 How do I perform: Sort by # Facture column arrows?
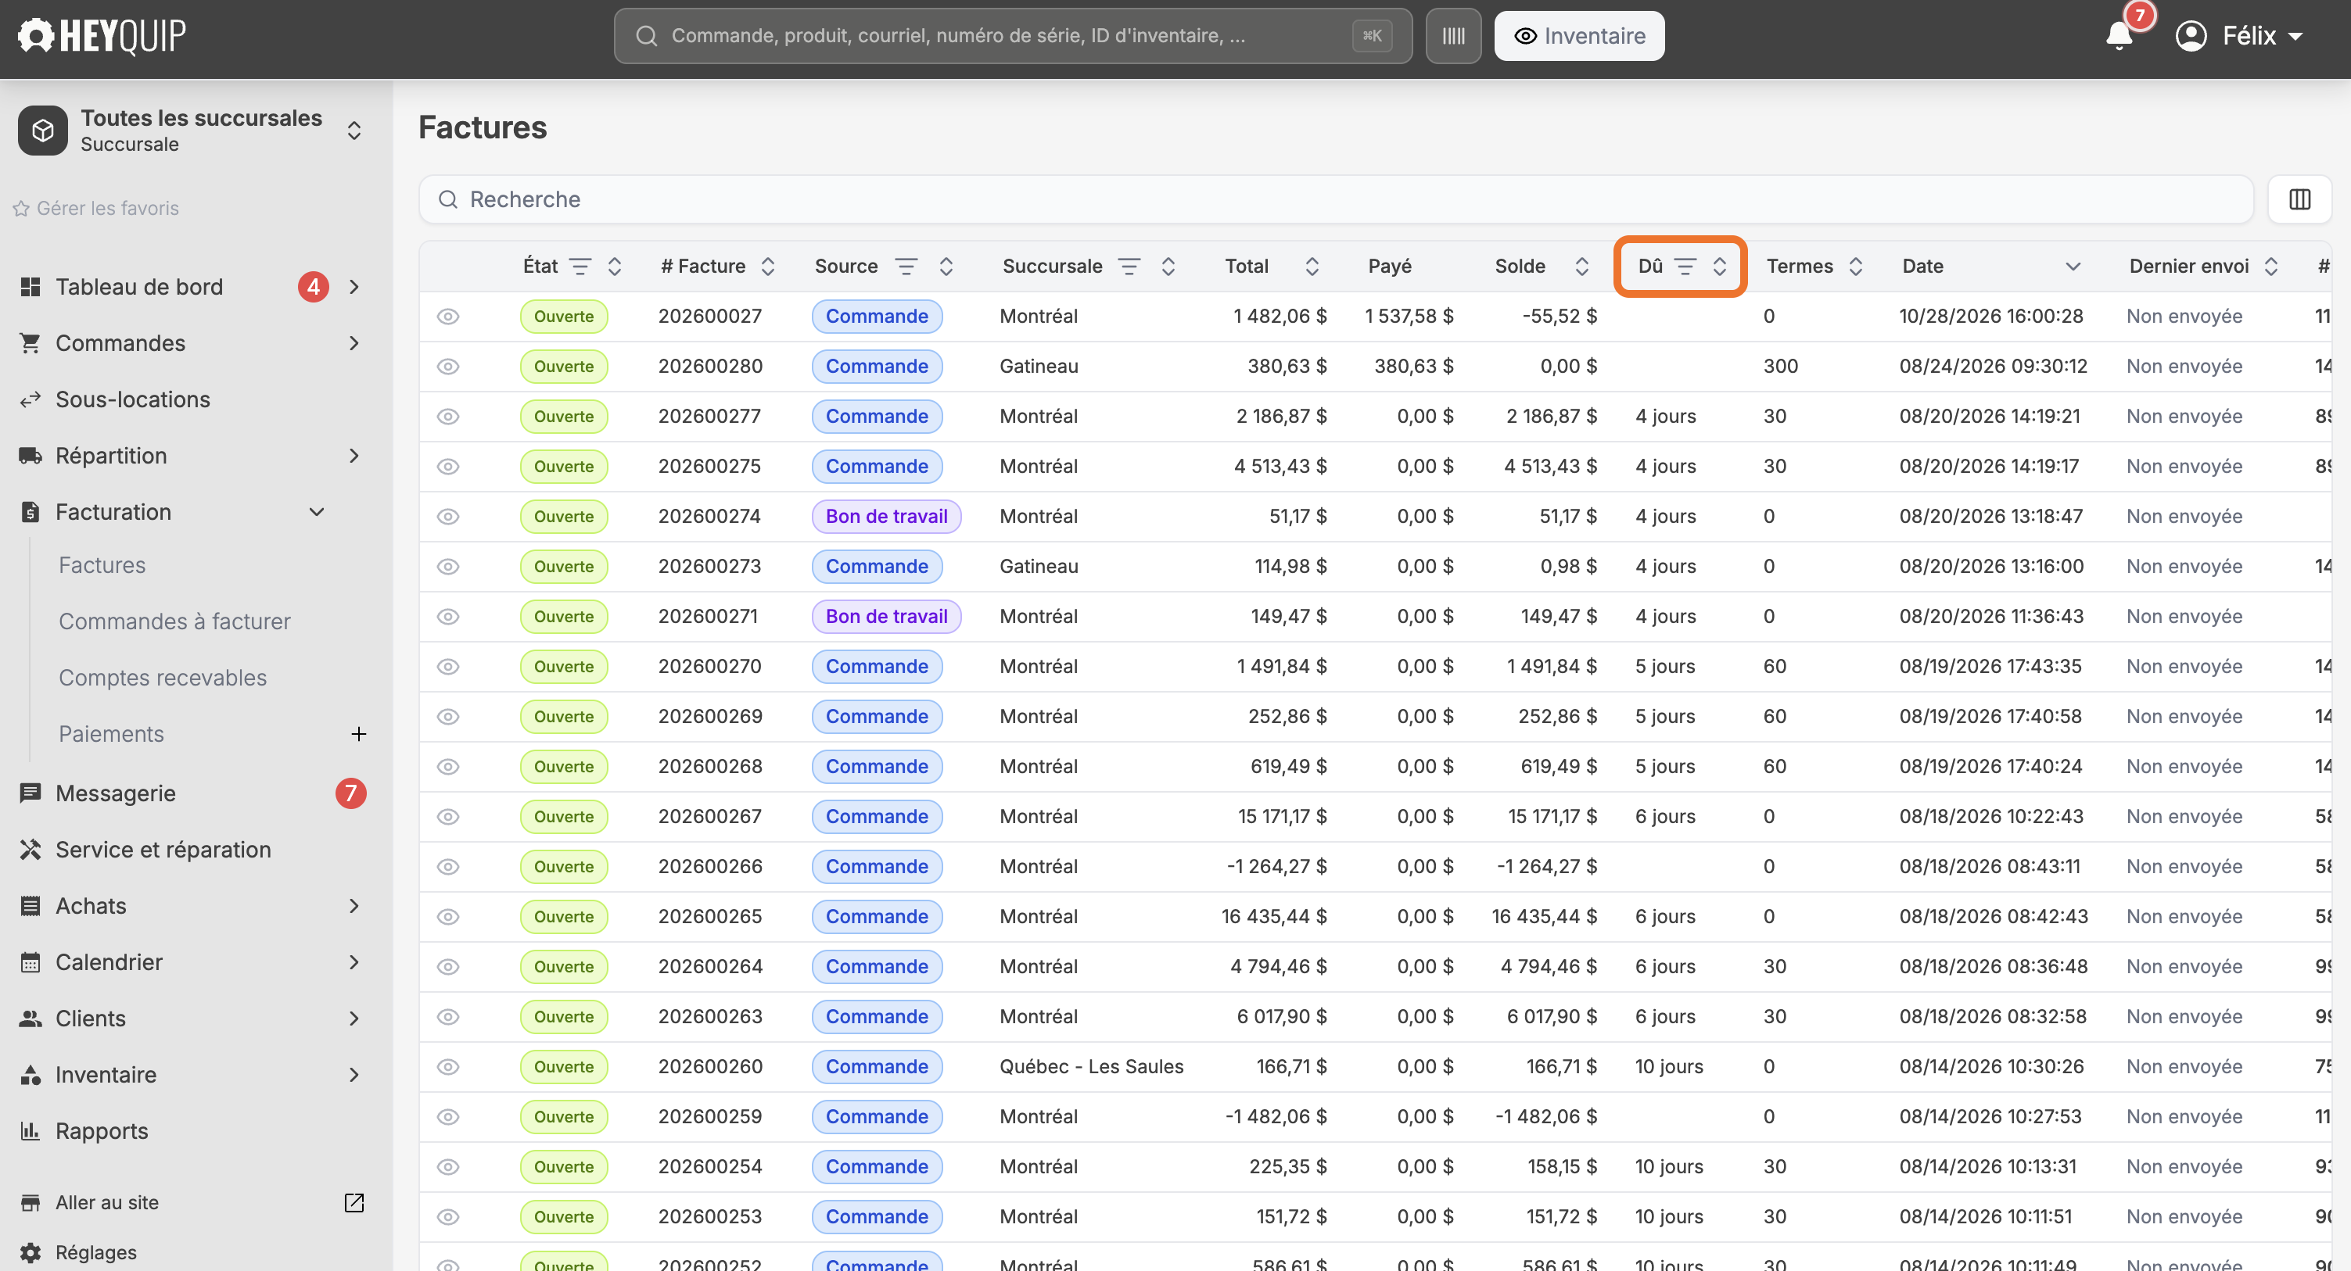769,267
